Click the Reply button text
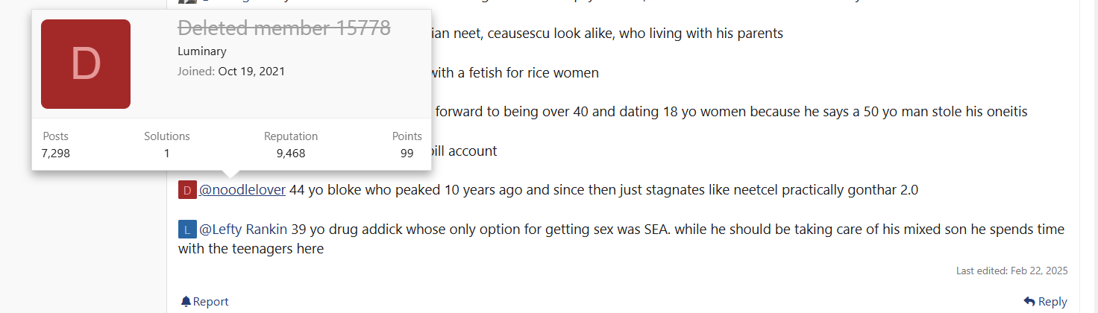Image resolution: width=1098 pixels, height=313 pixels. [x=1052, y=302]
